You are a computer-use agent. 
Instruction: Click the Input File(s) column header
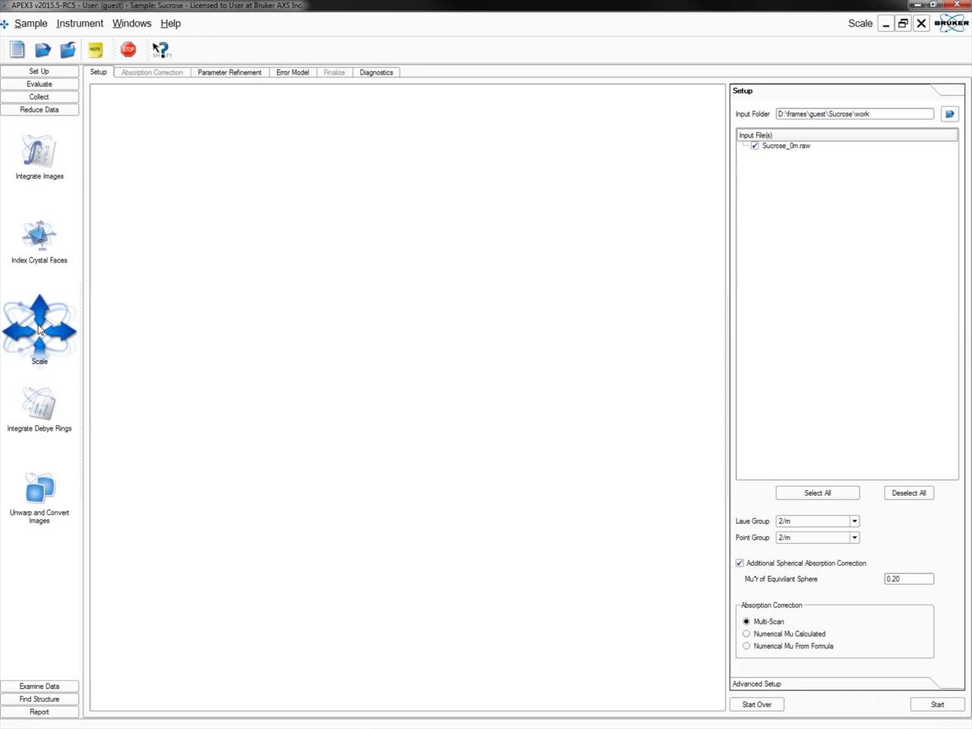847,135
